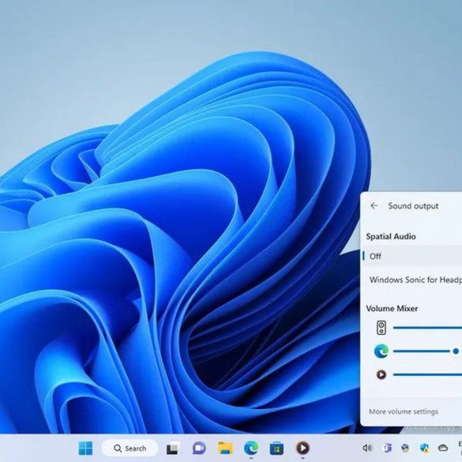Open Media Player from the taskbar

click(x=302, y=448)
